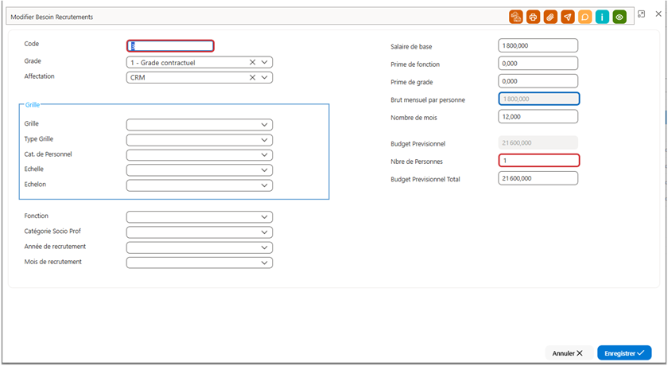Close the Modifier Besoin Recrutements dialog
This screenshot has height=366, width=668.
658,14
